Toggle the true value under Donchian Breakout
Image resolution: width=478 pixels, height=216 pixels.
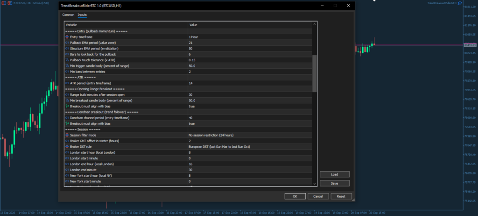tap(250, 124)
